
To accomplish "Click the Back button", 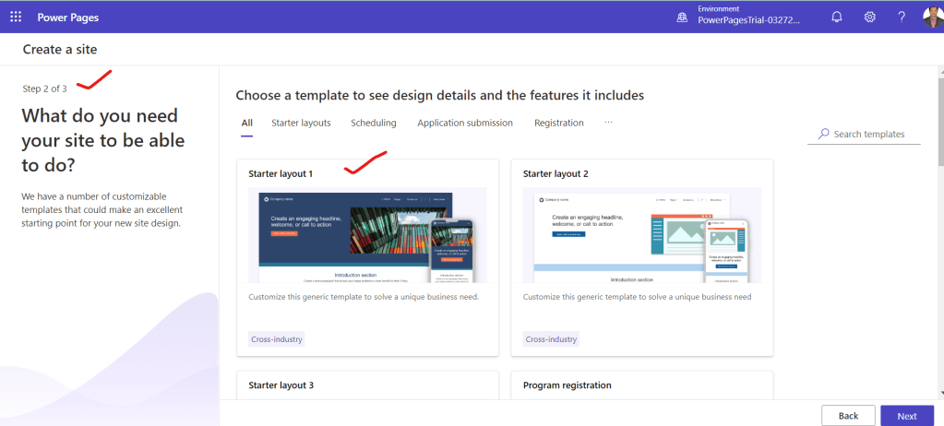I will point(848,416).
